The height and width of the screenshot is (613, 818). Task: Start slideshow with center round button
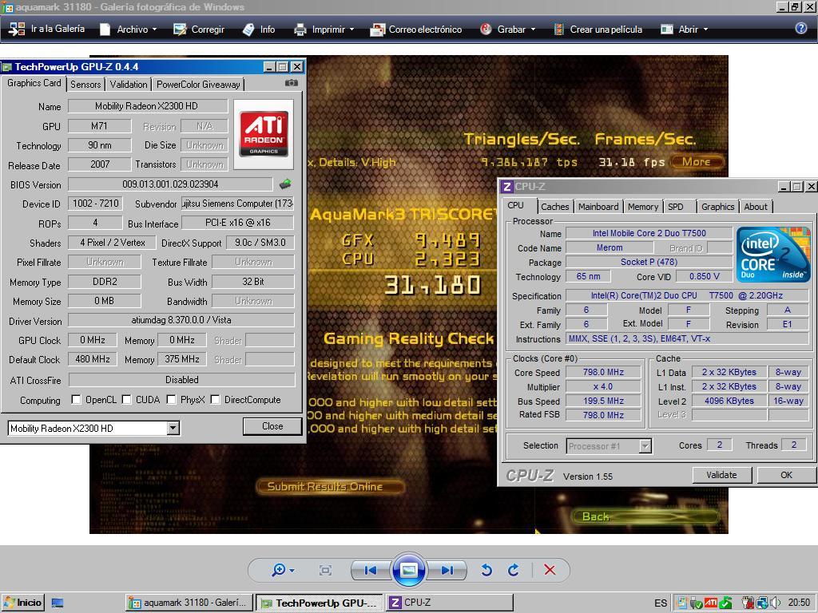pos(408,569)
